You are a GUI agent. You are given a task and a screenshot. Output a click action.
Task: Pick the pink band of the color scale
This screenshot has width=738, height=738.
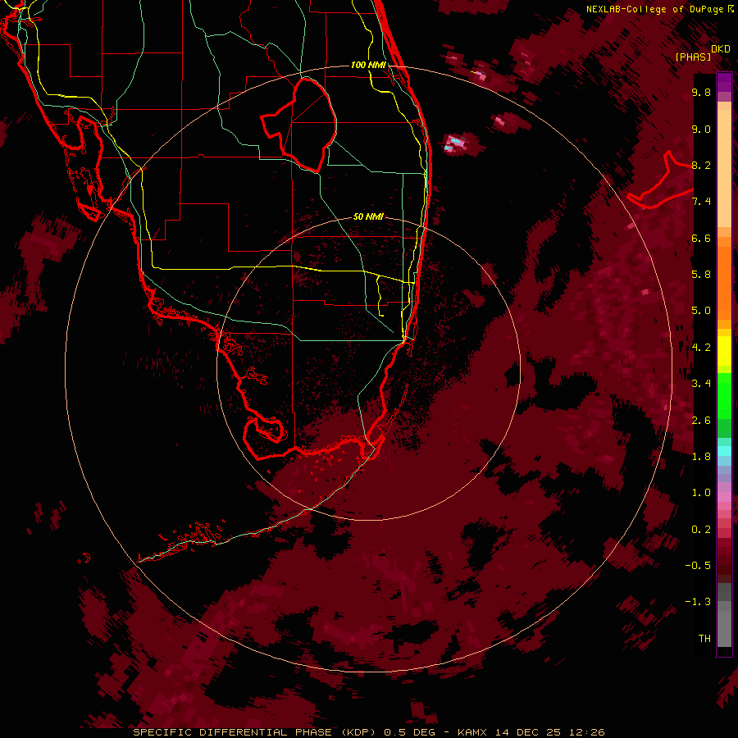pyautogui.click(x=724, y=497)
